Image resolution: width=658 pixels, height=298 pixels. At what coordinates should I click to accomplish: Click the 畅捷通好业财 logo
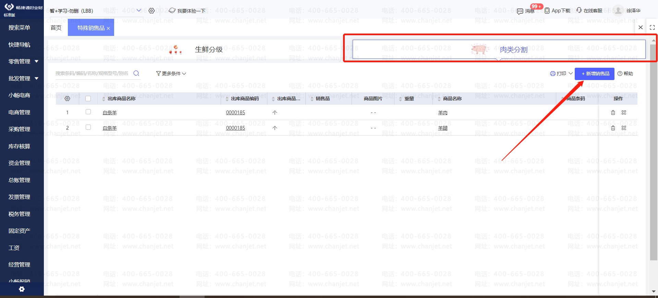coord(23,8)
